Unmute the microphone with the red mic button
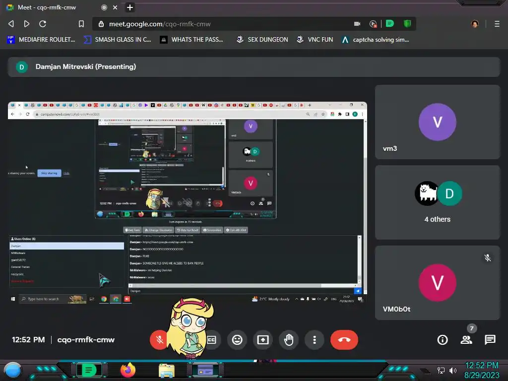Viewport: 508px width, 381px height. (158, 339)
